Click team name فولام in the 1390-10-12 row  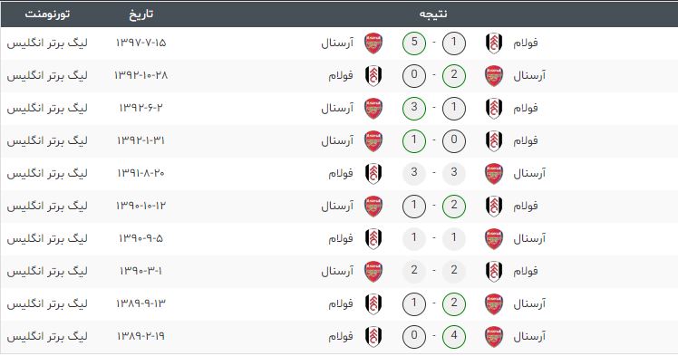coord(526,207)
